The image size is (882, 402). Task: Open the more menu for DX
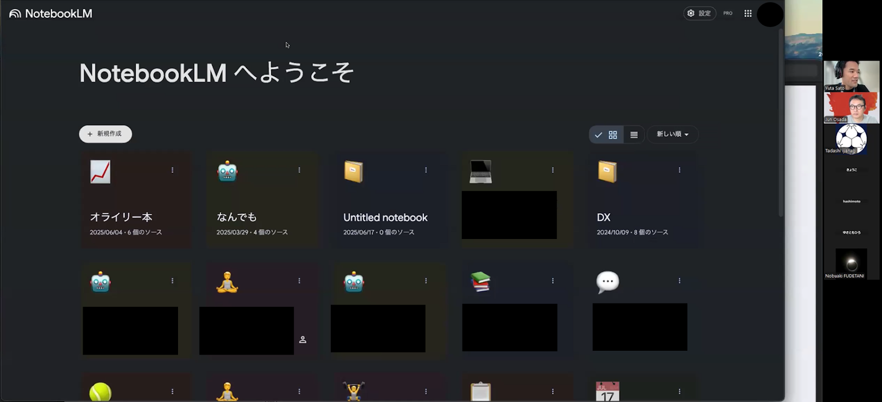680,170
